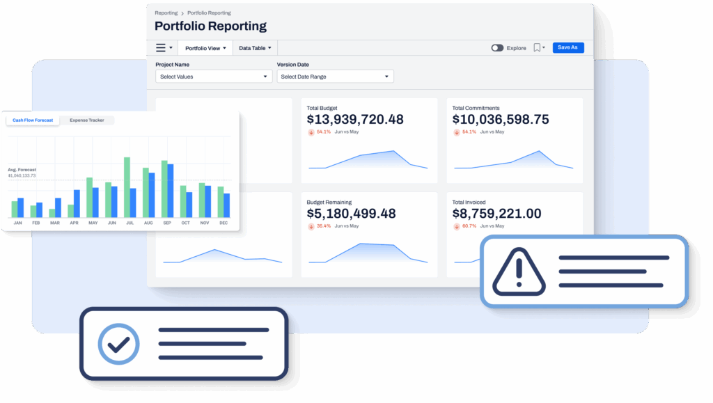Open Version Date Select Date Range dropdown
This screenshot has height=403, width=713.
[x=335, y=77]
